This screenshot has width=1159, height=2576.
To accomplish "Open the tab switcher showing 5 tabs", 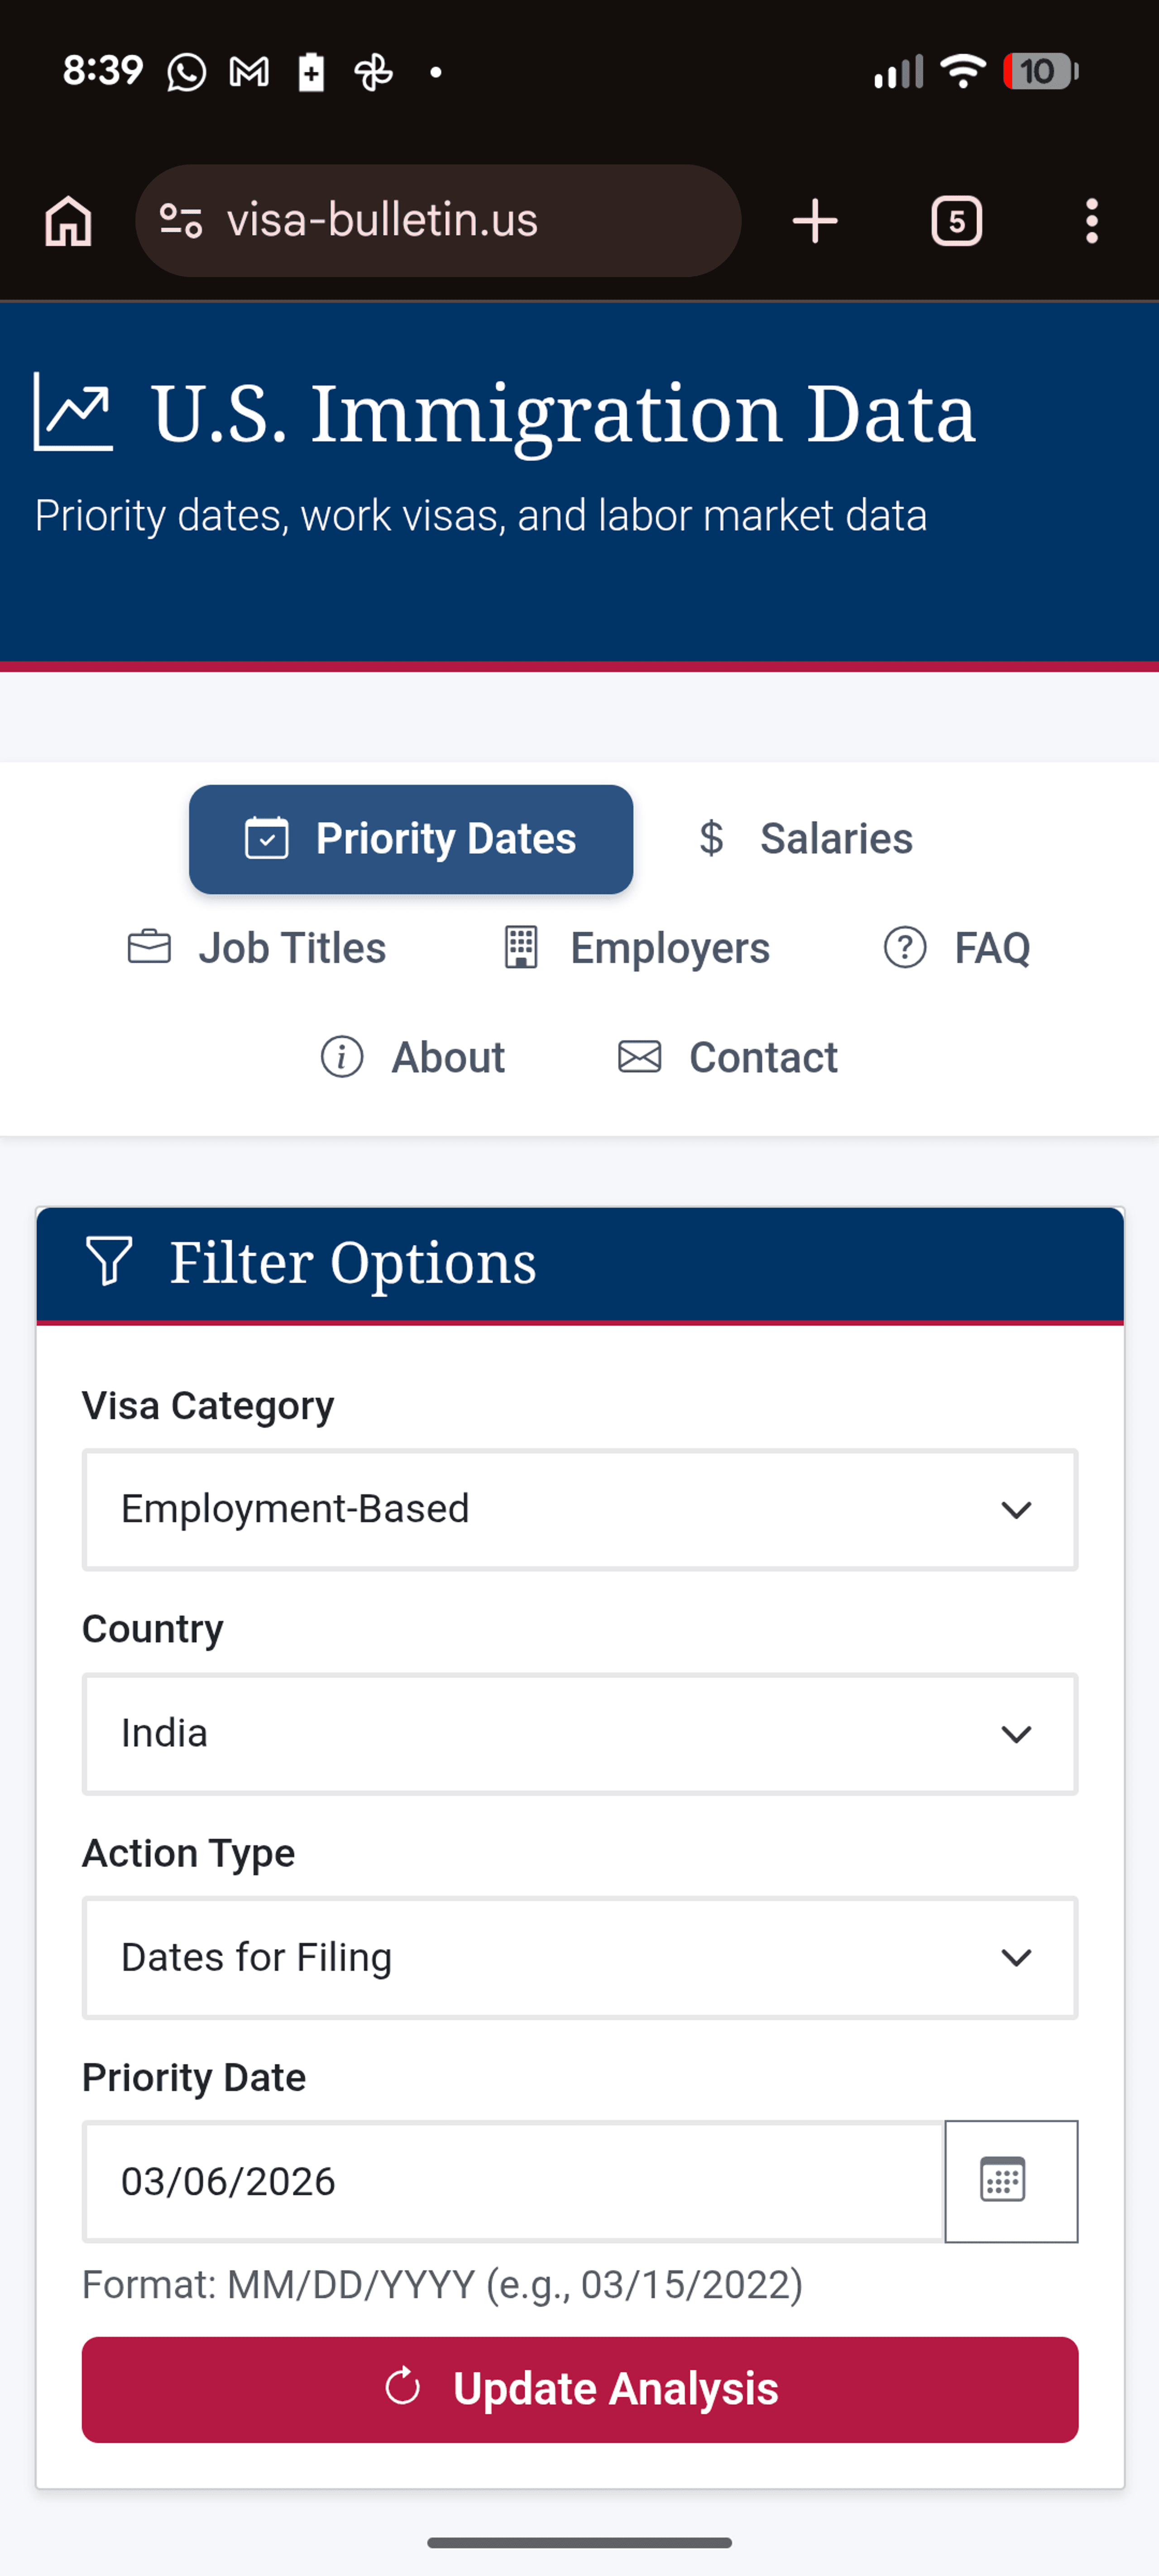I will click(x=956, y=221).
